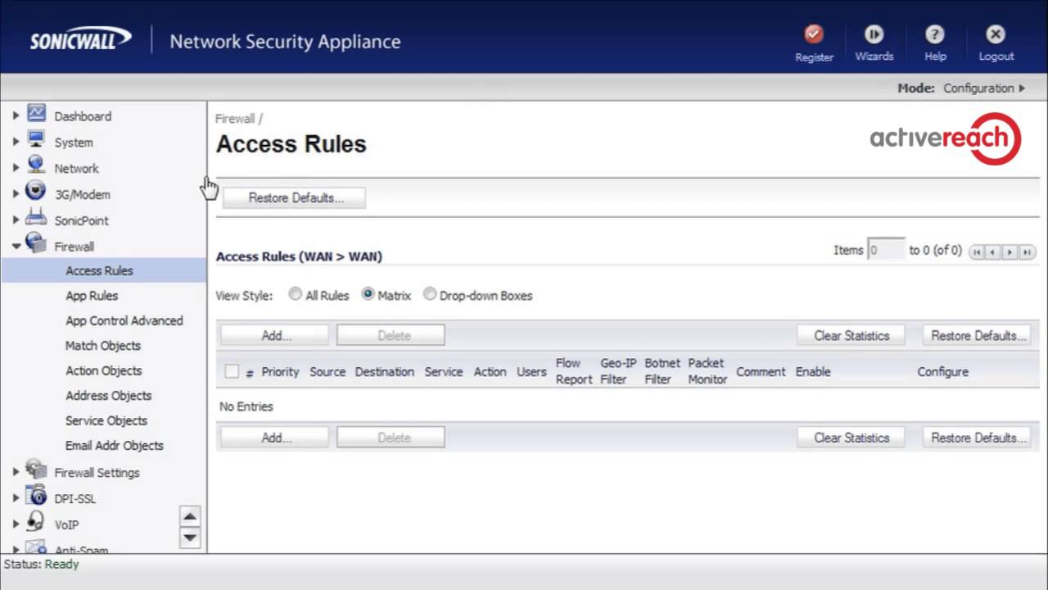
Task: Click the upper Clear Statistics button
Action: click(x=851, y=335)
